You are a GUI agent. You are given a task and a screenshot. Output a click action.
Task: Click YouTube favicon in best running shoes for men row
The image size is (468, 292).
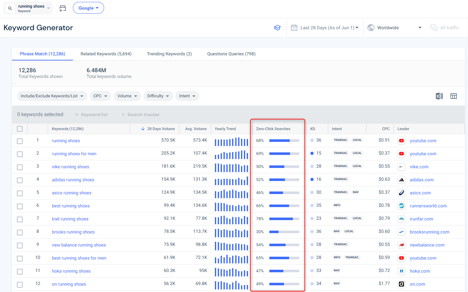[401, 258]
